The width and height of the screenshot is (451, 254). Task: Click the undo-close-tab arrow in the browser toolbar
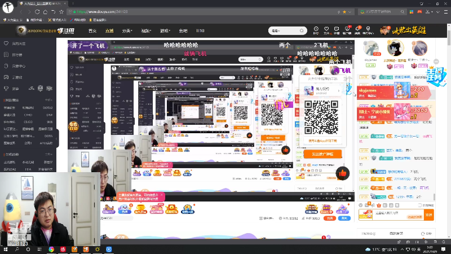(53, 12)
